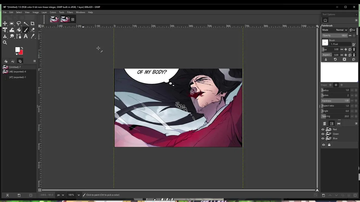
Task: Open the zoom level 100% dropdown
Action: (x=74, y=195)
